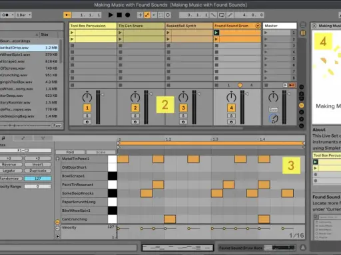Viewport: 341px width, 255px height.
Task: Toggle the Punch-In switch icon
Action: [x=213, y=15]
